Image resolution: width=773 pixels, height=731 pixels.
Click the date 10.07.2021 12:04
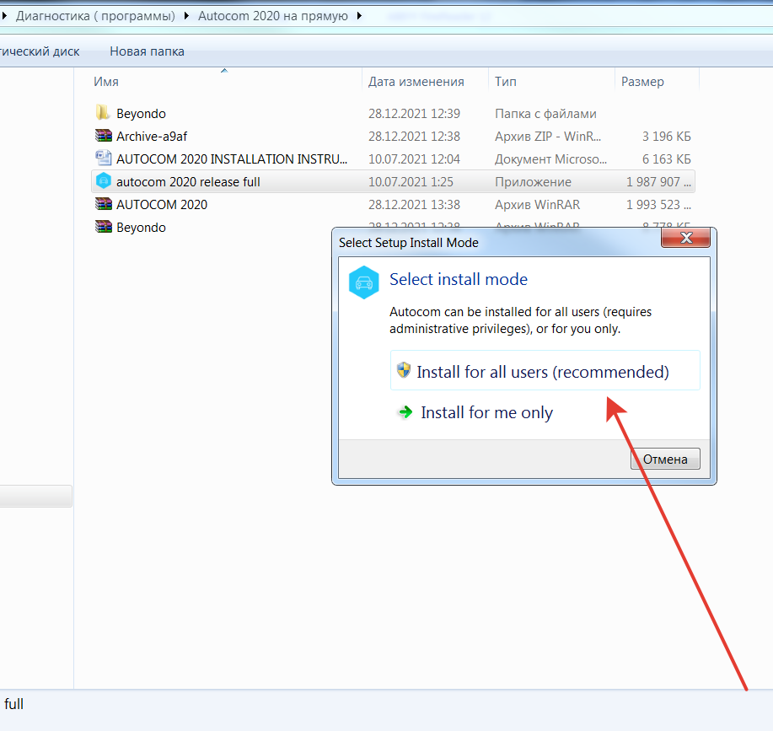click(x=414, y=159)
